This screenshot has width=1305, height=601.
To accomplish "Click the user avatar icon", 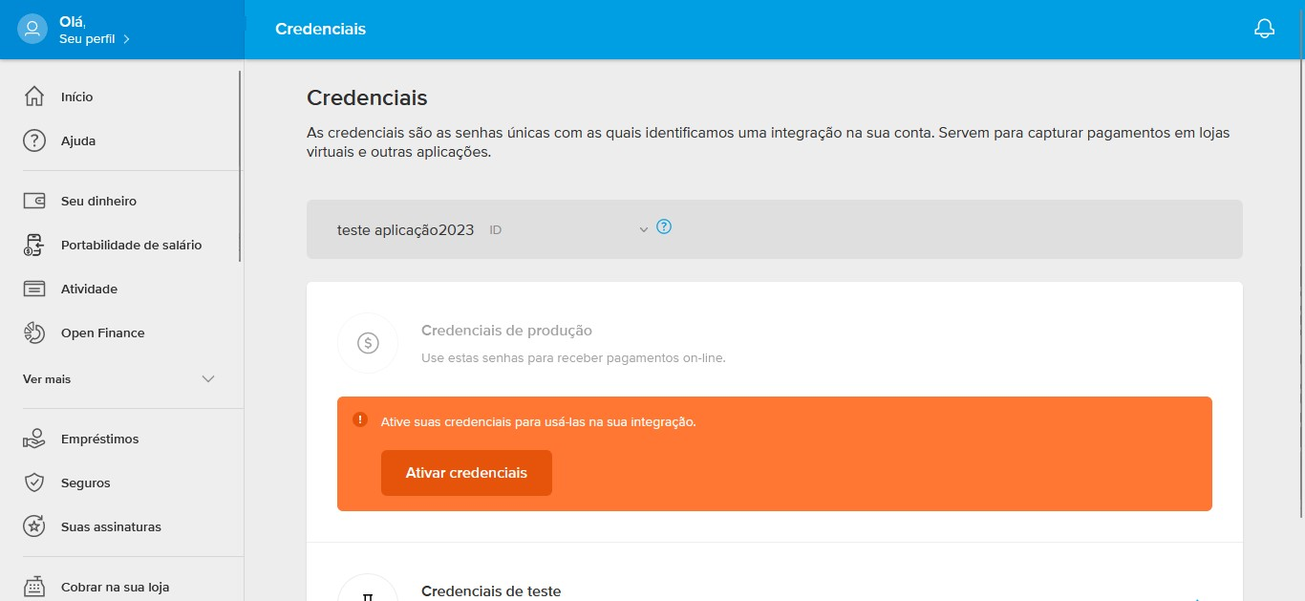I will coord(33,29).
